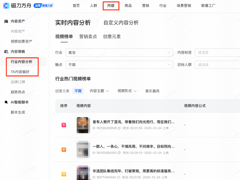Viewport: 240px width, 180px height.
Task: Open TA内容偏好 in the sidebar
Action: tap(20, 72)
